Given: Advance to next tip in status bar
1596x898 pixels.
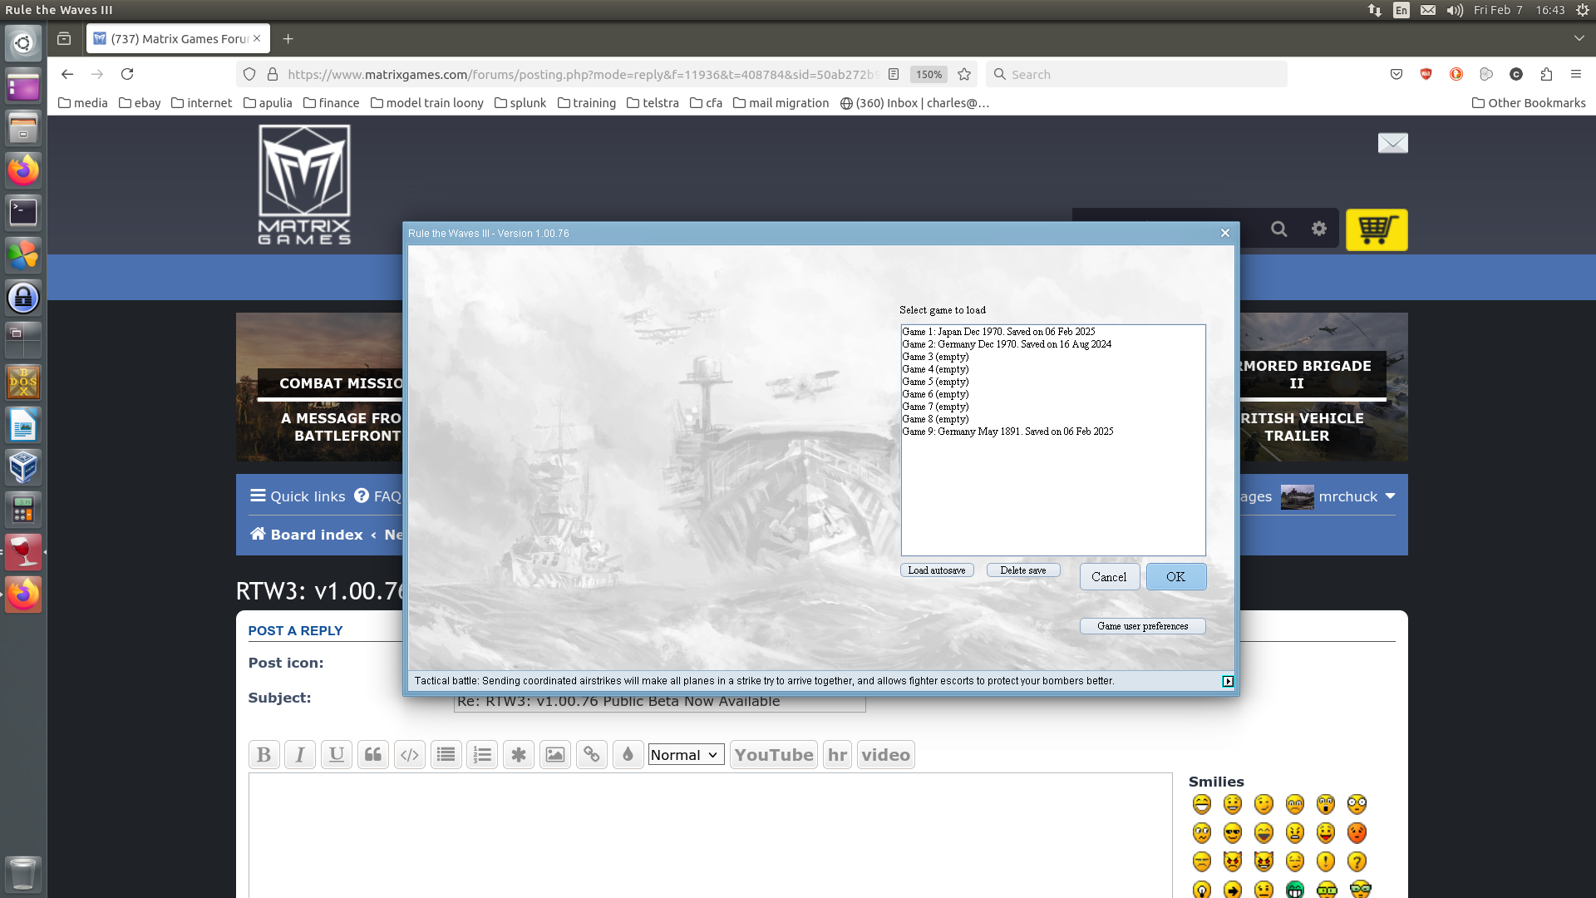Looking at the screenshot, I should click(1228, 681).
